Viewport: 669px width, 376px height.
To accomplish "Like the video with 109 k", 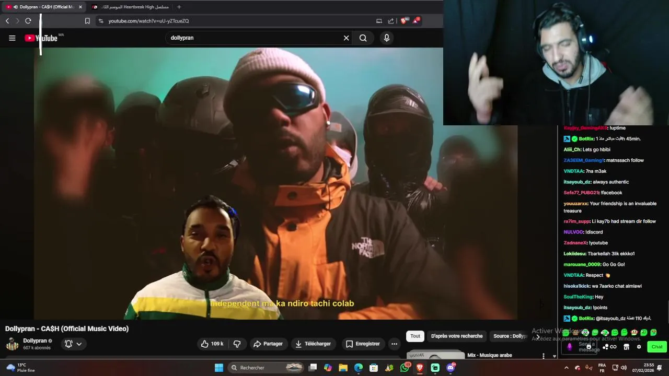I will tap(212, 344).
